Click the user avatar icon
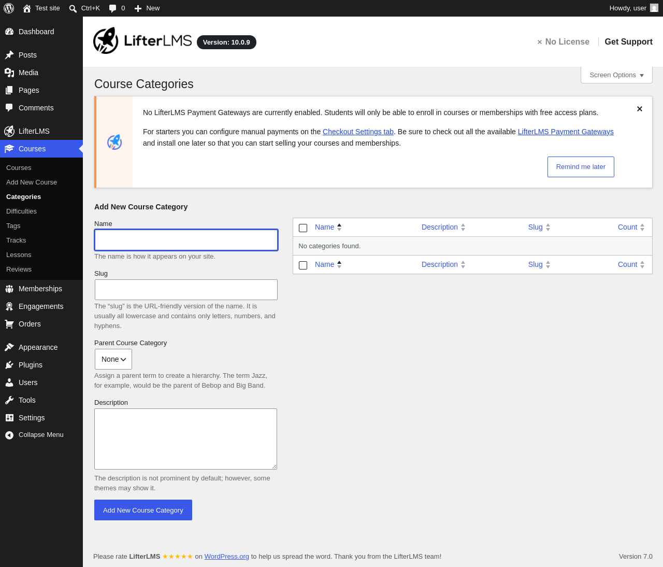 [x=654, y=8]
